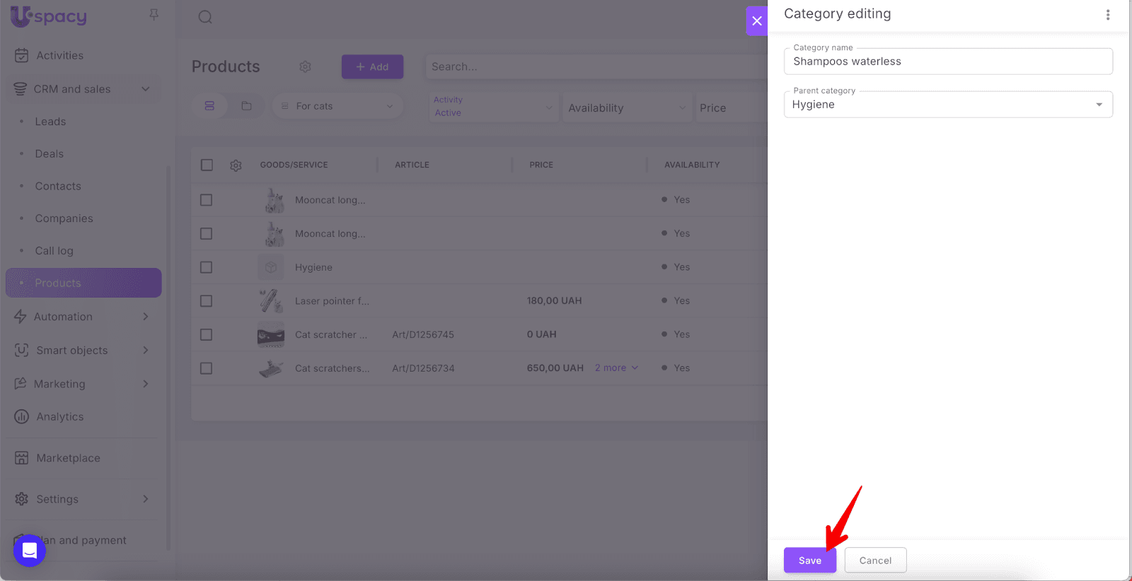Switch to the list view icon
The height and width of the screenshot is (581, 1132).
tap(209, 106)
